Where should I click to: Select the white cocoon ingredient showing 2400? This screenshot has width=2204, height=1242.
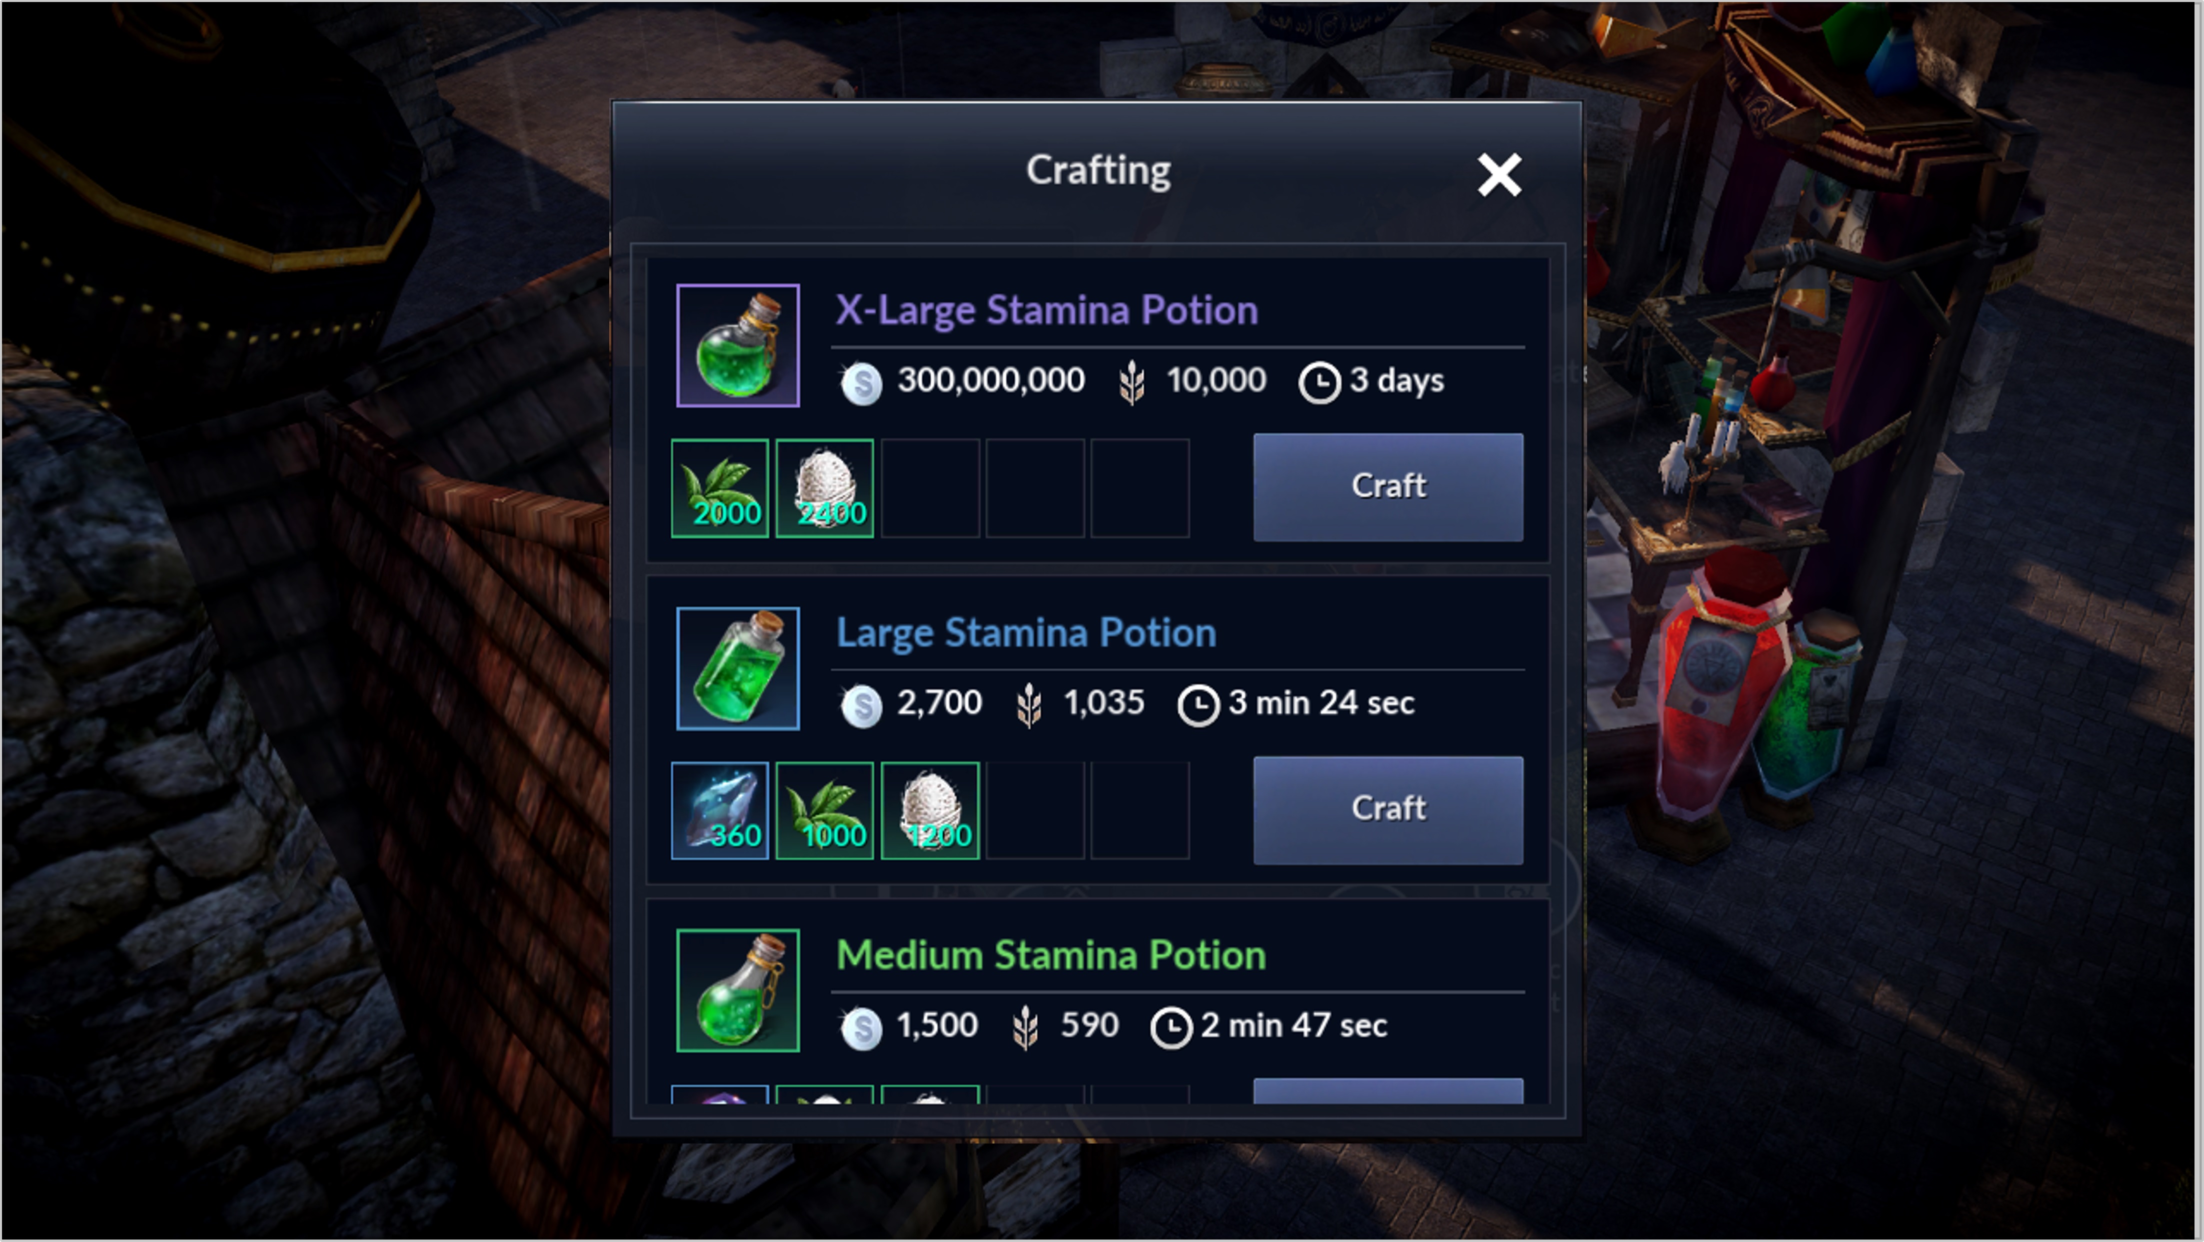pyautogui.click(x=825, y=488)
